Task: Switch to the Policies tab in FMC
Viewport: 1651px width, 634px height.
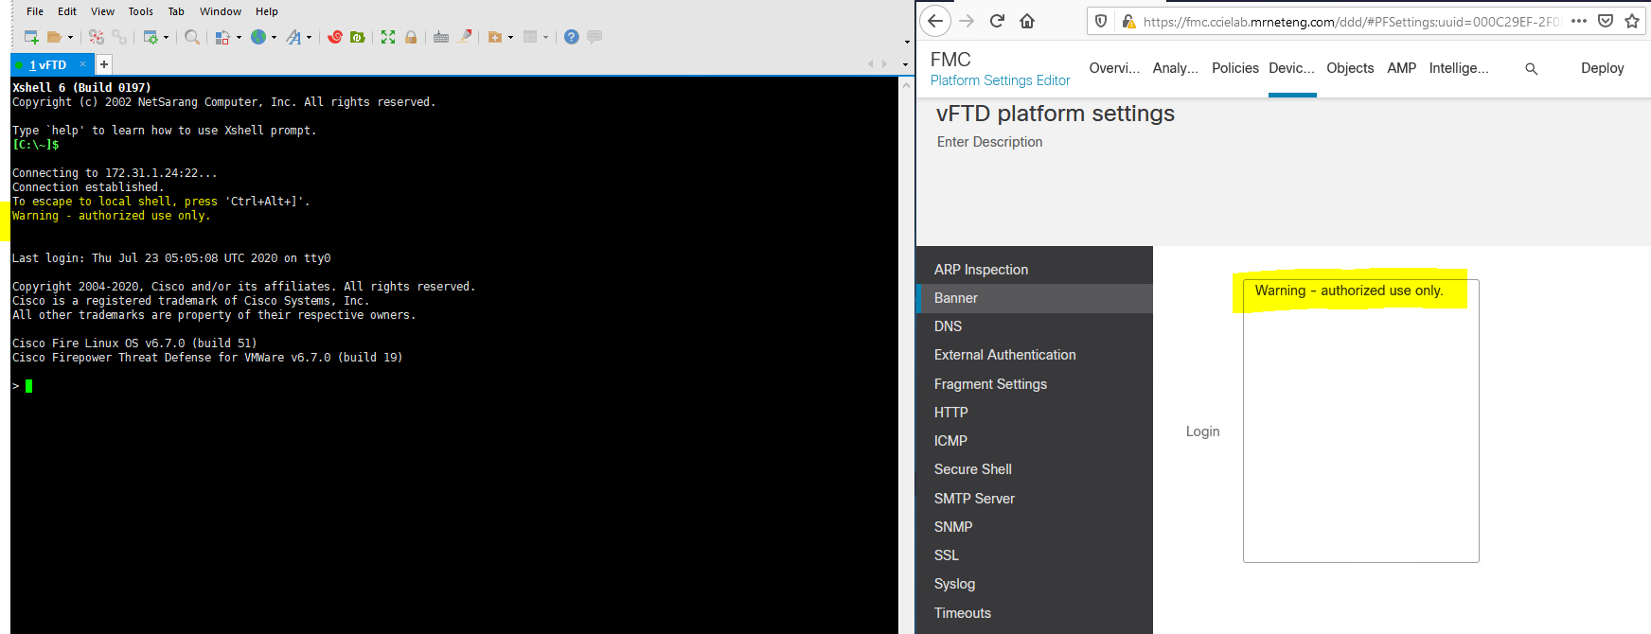Action: (x=1234, y=68)
